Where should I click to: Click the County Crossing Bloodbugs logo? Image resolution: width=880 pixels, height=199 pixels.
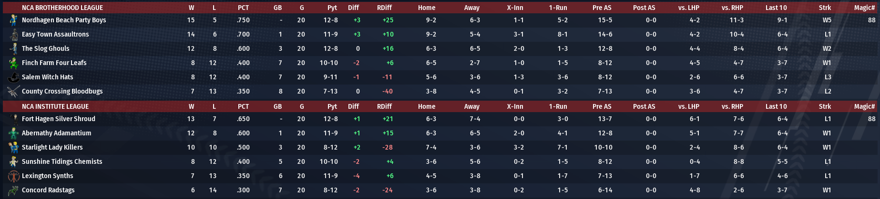pyautogui.click(x=14, y=91)
